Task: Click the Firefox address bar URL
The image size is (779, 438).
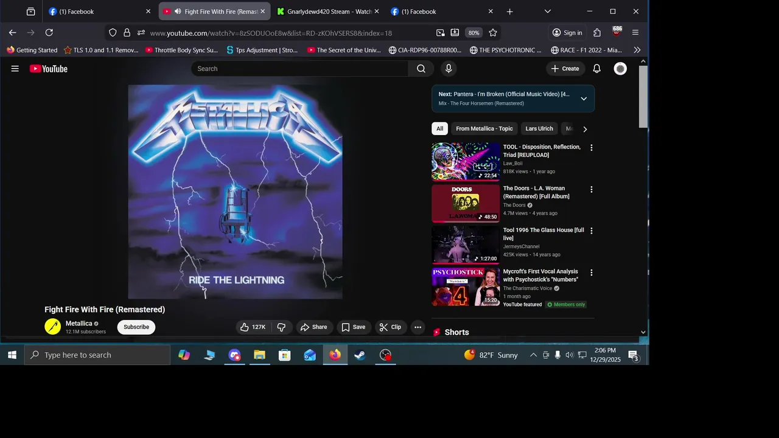Action: (x=271, y=33)
